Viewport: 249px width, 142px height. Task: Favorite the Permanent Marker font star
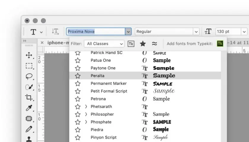tap(78, 83)
